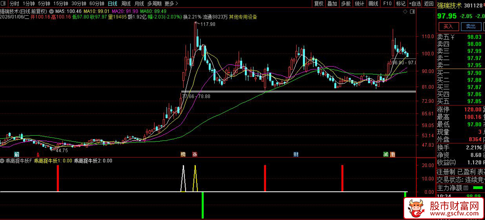Image resolution: width=485 pixels, height=220 pixels.
Task: Toggle the 复权 price adjustment option
Action: pyautogui.click(x=318, y=4)
